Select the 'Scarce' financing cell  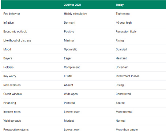point(120,103)
